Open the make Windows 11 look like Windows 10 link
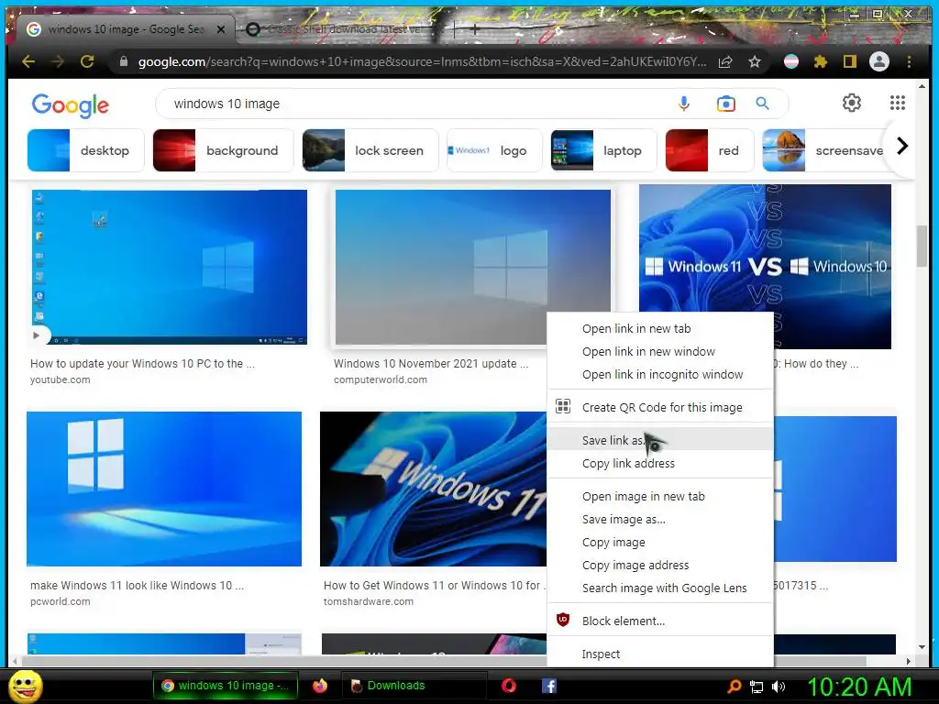The height and width of the screenshot is (704, 939). (137, 586)
